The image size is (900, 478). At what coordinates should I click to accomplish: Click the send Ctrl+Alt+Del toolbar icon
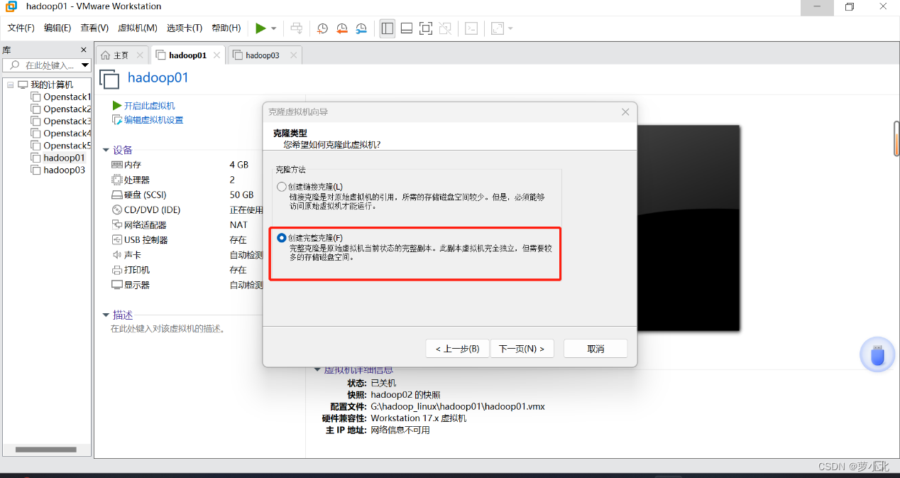tap(297, 28)
